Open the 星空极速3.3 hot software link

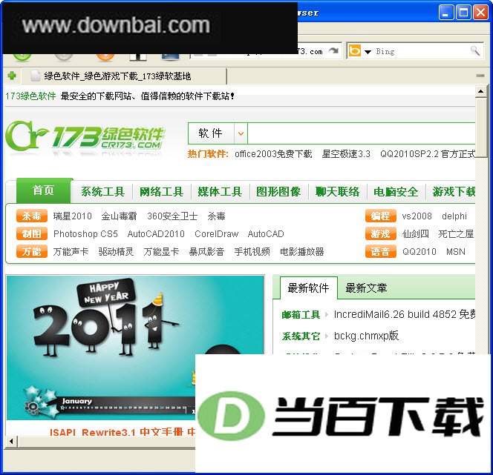pos(346,154)
